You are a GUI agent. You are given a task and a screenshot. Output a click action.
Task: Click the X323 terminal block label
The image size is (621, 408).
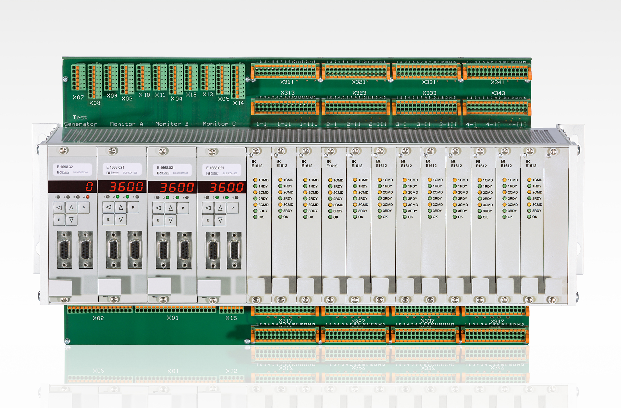point(359,93)
